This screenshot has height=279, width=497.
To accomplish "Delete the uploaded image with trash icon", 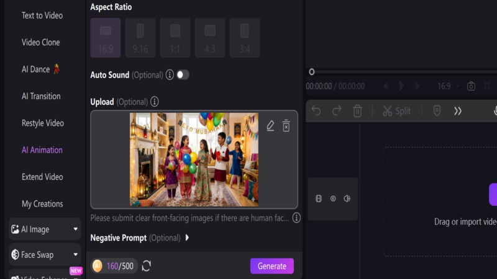I will [x=286, y=126].
